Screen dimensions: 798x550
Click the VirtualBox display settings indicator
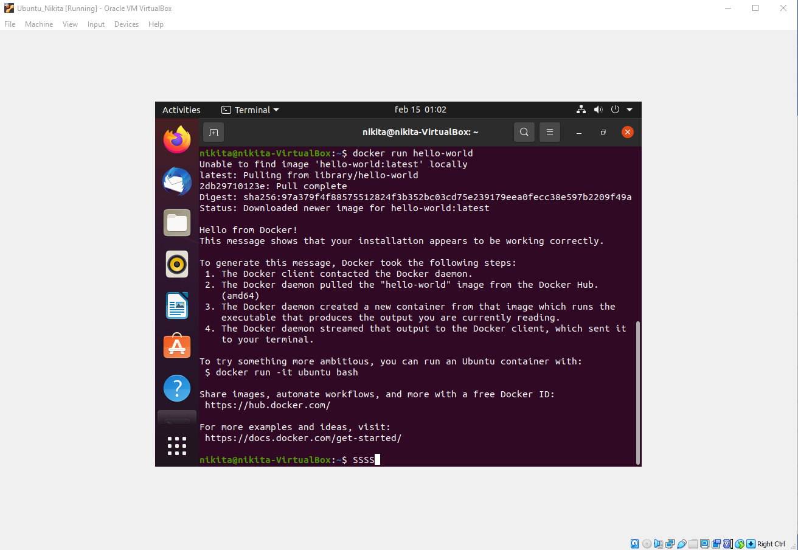pos(704,543)
